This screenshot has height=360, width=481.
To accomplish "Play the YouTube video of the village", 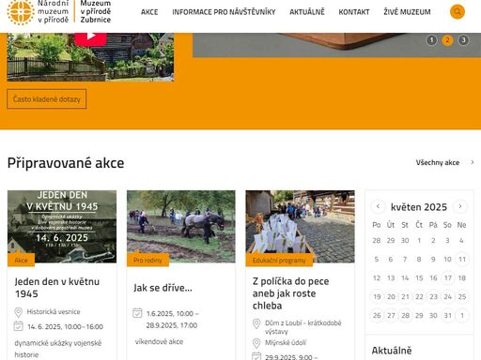I will click(91, 37).
